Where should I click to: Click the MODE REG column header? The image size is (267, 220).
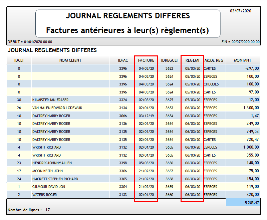point(214,60)
